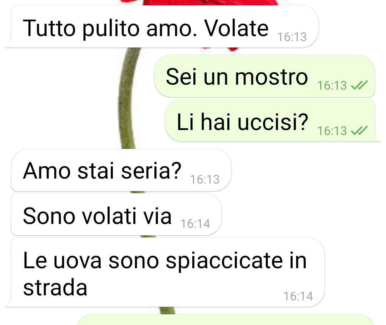Select the 'Le uova sono spiaccicate in strada' message
386x325 pixels.
pos(165,272)
